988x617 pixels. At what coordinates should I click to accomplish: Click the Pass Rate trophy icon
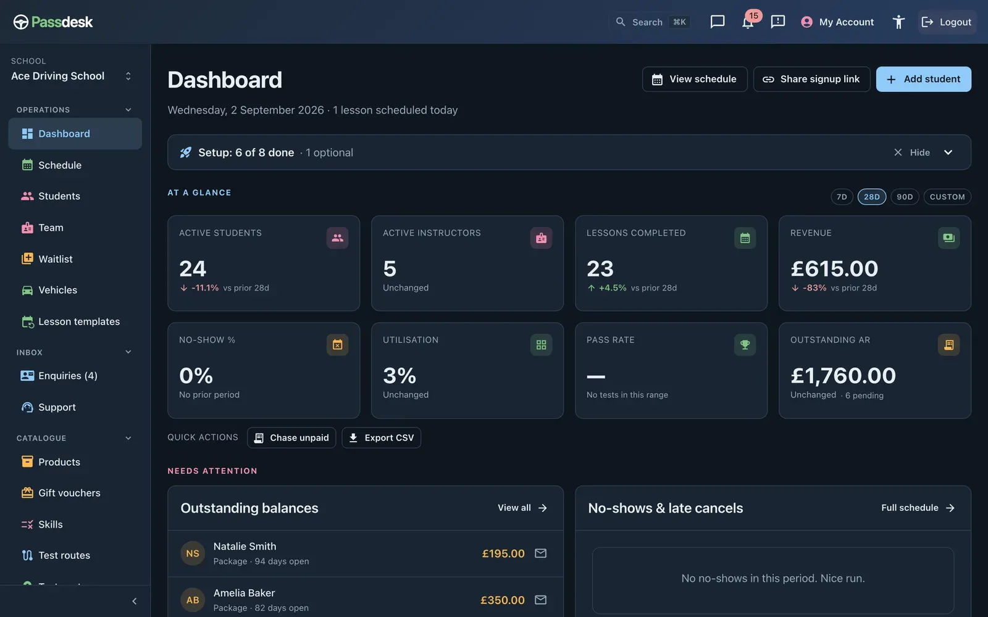click(x=745, y=345)
